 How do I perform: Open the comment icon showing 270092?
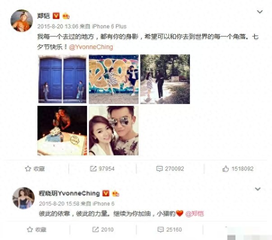[x=159, y=168]
